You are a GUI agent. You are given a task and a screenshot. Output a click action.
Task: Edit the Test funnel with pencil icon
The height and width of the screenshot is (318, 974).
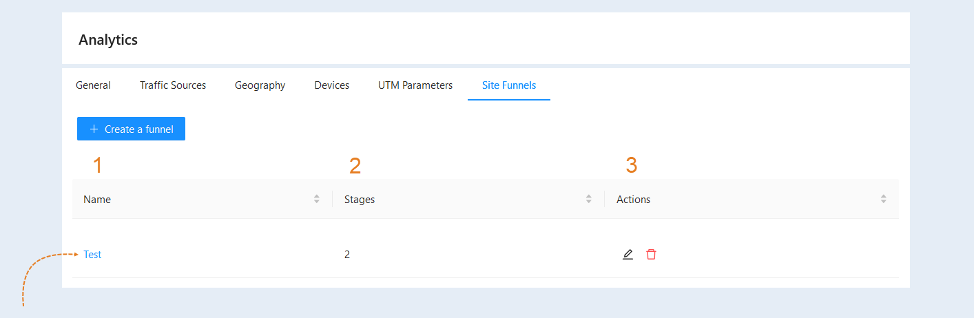pos(628,255)
